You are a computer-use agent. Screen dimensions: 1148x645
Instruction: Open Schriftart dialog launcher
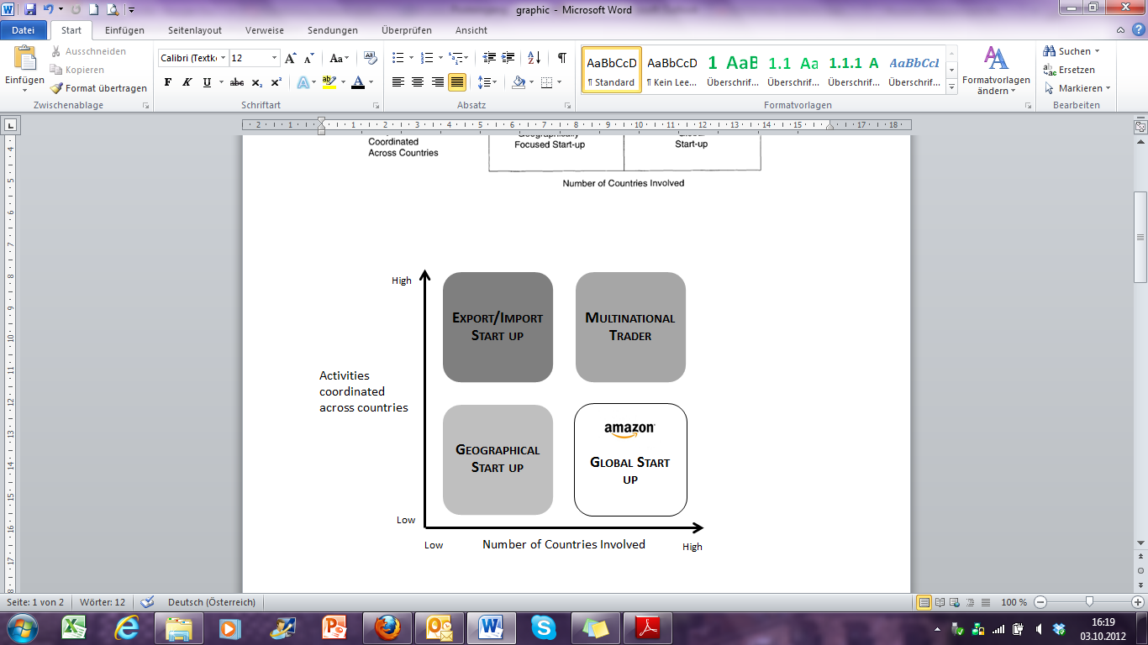point(376,106)
